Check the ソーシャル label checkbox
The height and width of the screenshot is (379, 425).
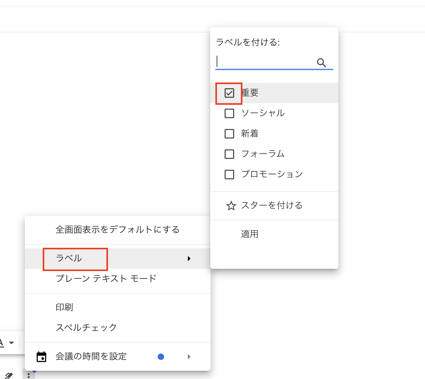[x=229, y=113]
